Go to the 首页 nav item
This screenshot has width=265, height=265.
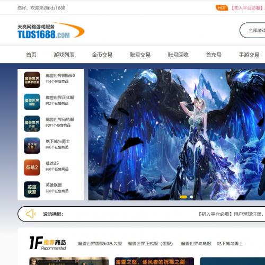click(x=31, y=55)
